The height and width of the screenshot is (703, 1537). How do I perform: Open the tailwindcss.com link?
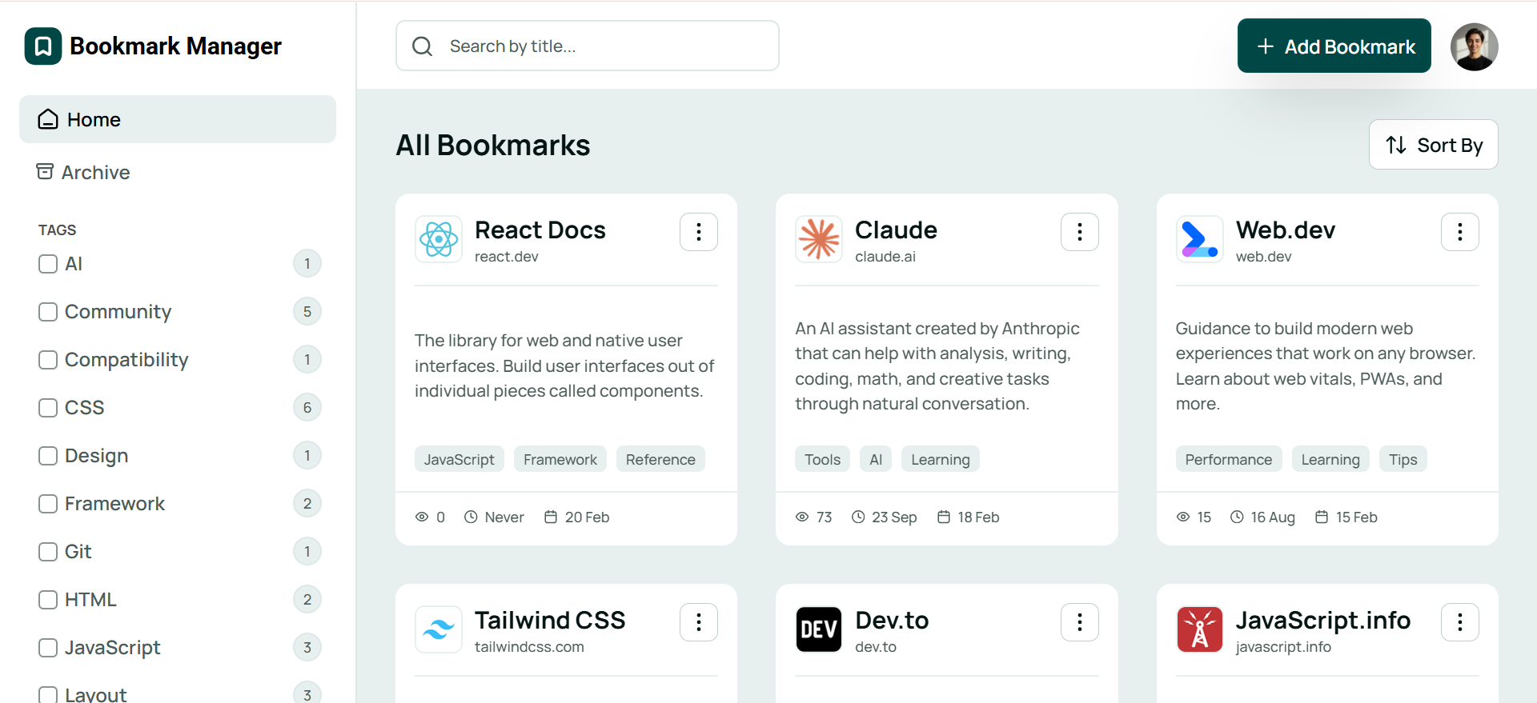coord(529,647)
